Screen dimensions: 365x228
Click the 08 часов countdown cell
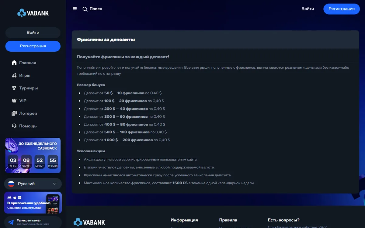(x=26, y=162)
